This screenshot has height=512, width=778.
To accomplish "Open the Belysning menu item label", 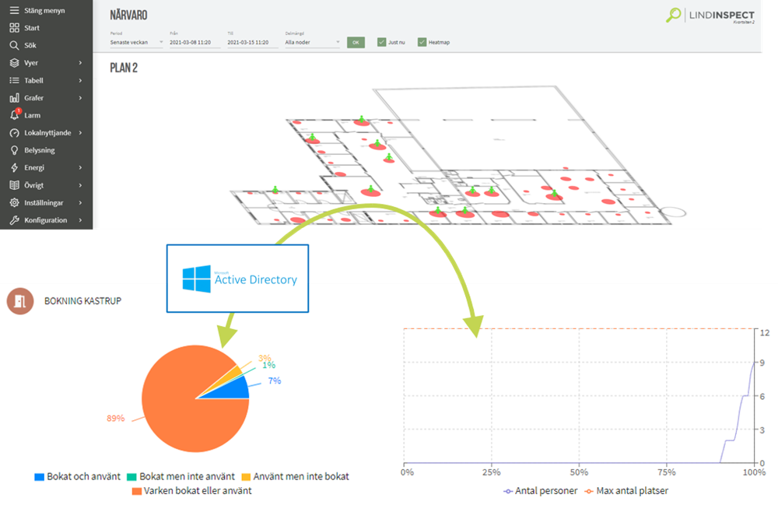I will pos(40,150).
